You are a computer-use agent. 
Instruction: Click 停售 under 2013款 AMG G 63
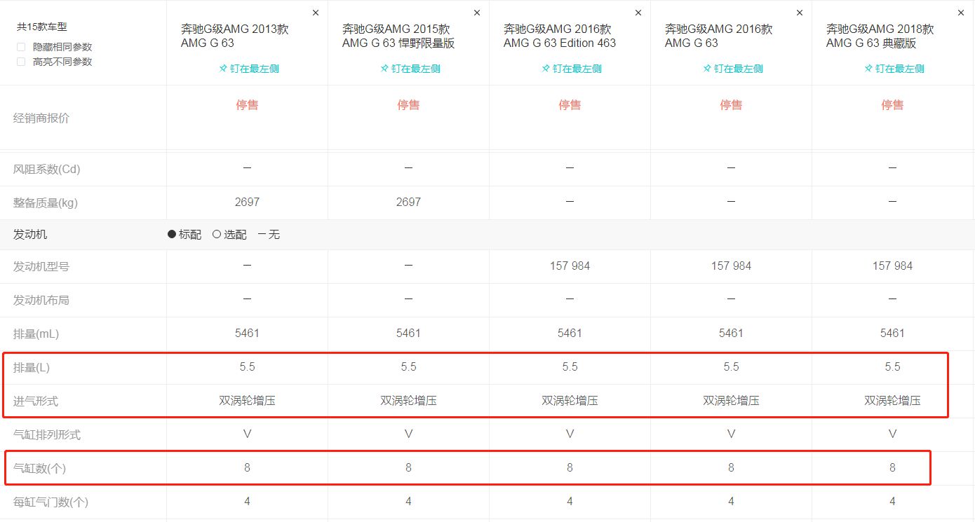coord(247,105)
